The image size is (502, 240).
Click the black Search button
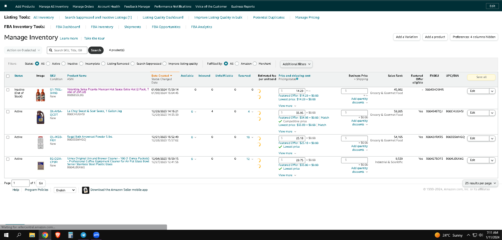point(96,50)
